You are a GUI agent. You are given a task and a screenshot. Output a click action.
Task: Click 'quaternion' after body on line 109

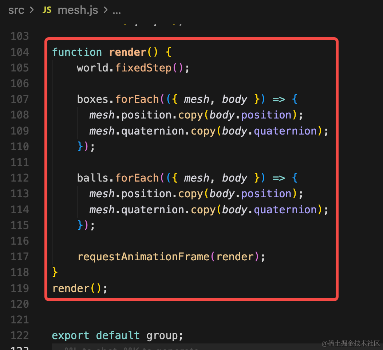point(285,131)
